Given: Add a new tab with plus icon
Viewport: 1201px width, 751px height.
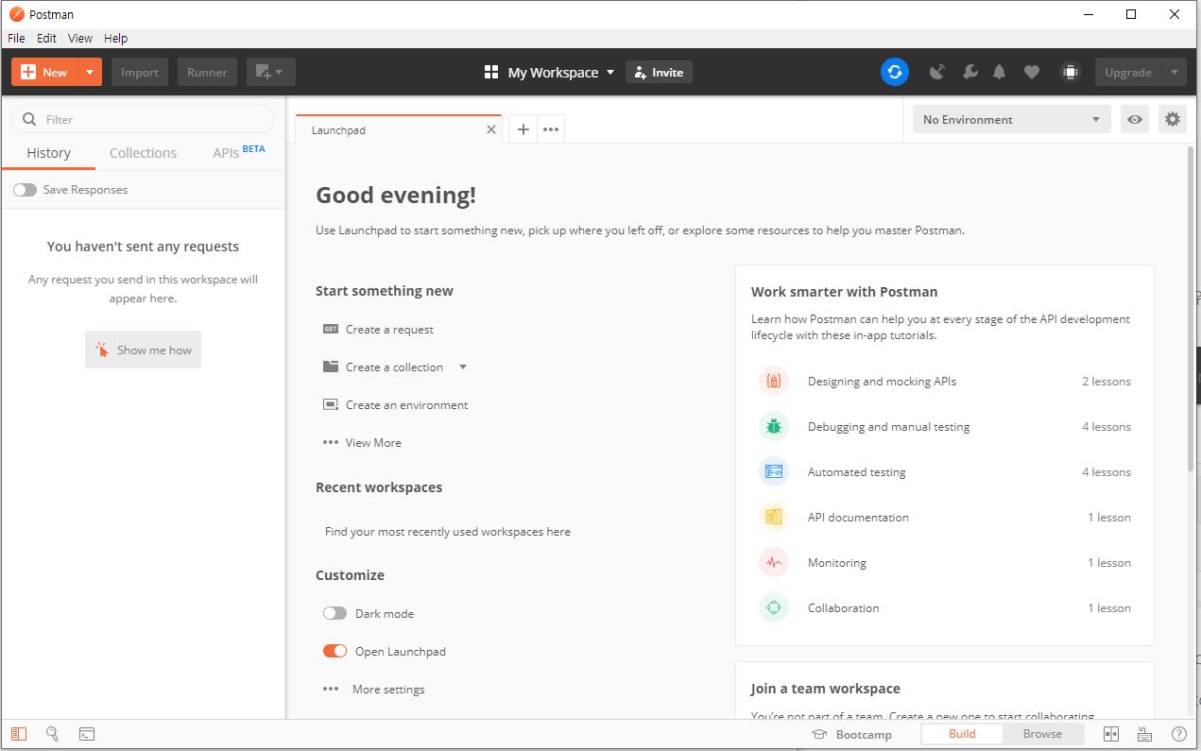Looking at the screenshot, I should point(523,129).
